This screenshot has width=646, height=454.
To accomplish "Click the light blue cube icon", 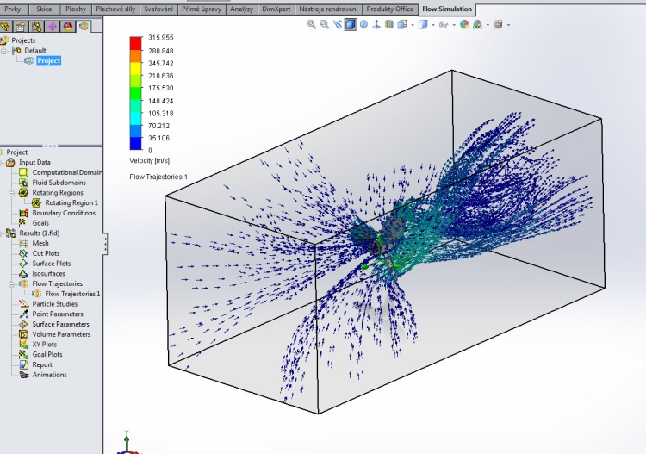I will tap(363, 25).
